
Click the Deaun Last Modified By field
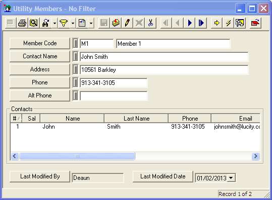pos(98,178)
